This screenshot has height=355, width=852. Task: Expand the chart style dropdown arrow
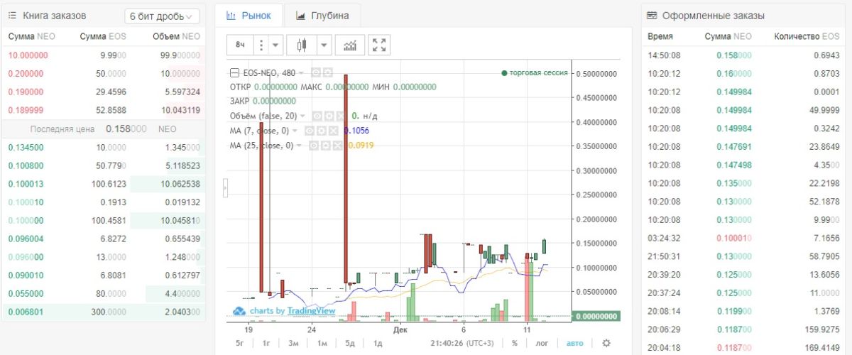coord(324,45)
